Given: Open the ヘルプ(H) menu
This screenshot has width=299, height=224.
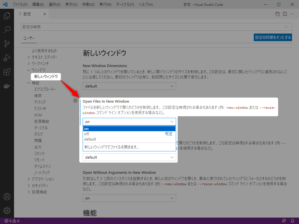Looking at the screenshot, I should pos(146,4).
